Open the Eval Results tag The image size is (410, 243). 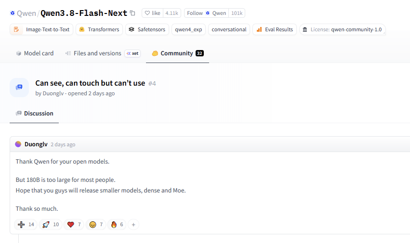point(275,29)
